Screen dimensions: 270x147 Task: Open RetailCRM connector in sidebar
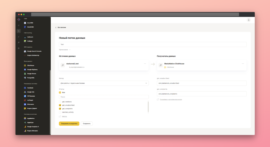(29, 27)
